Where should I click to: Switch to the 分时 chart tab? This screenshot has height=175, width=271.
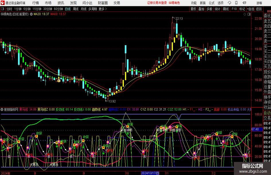9,9
